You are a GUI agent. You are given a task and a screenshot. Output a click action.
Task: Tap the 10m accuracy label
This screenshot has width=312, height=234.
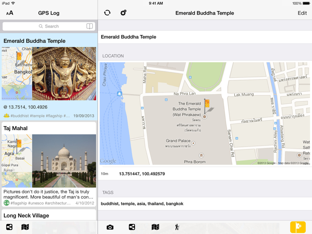pos(104,174)
